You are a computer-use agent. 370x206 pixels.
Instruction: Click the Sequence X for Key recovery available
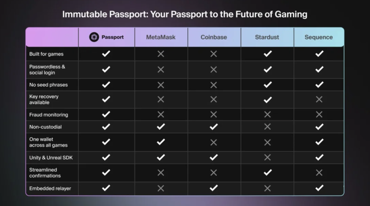click(x=319, y=99)
